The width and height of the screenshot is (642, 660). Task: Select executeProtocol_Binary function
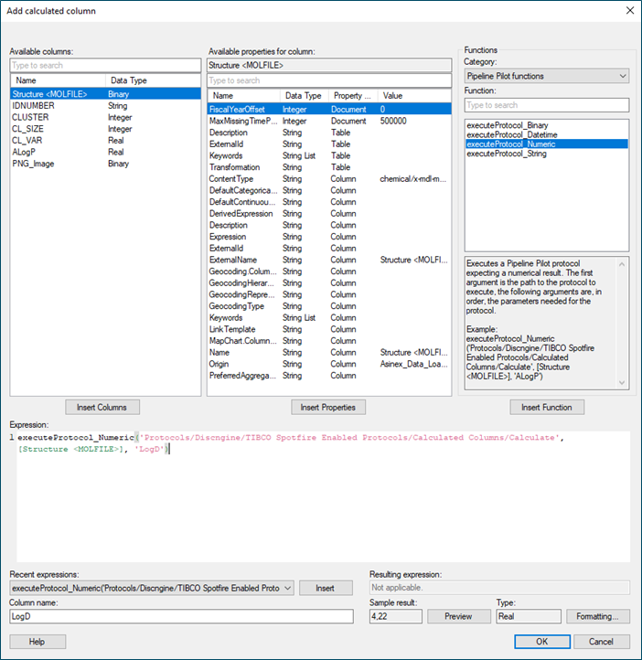547,125
